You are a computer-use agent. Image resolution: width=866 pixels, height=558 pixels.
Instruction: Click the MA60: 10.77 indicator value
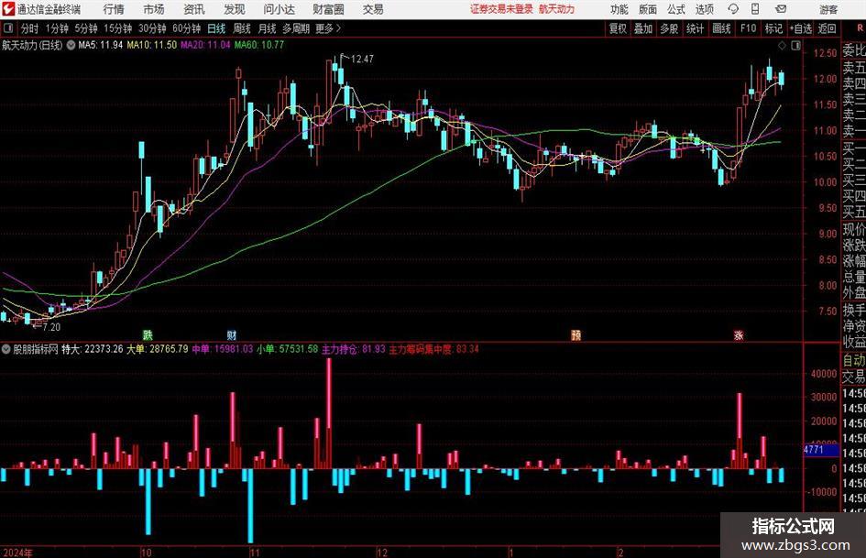[259, 45]
